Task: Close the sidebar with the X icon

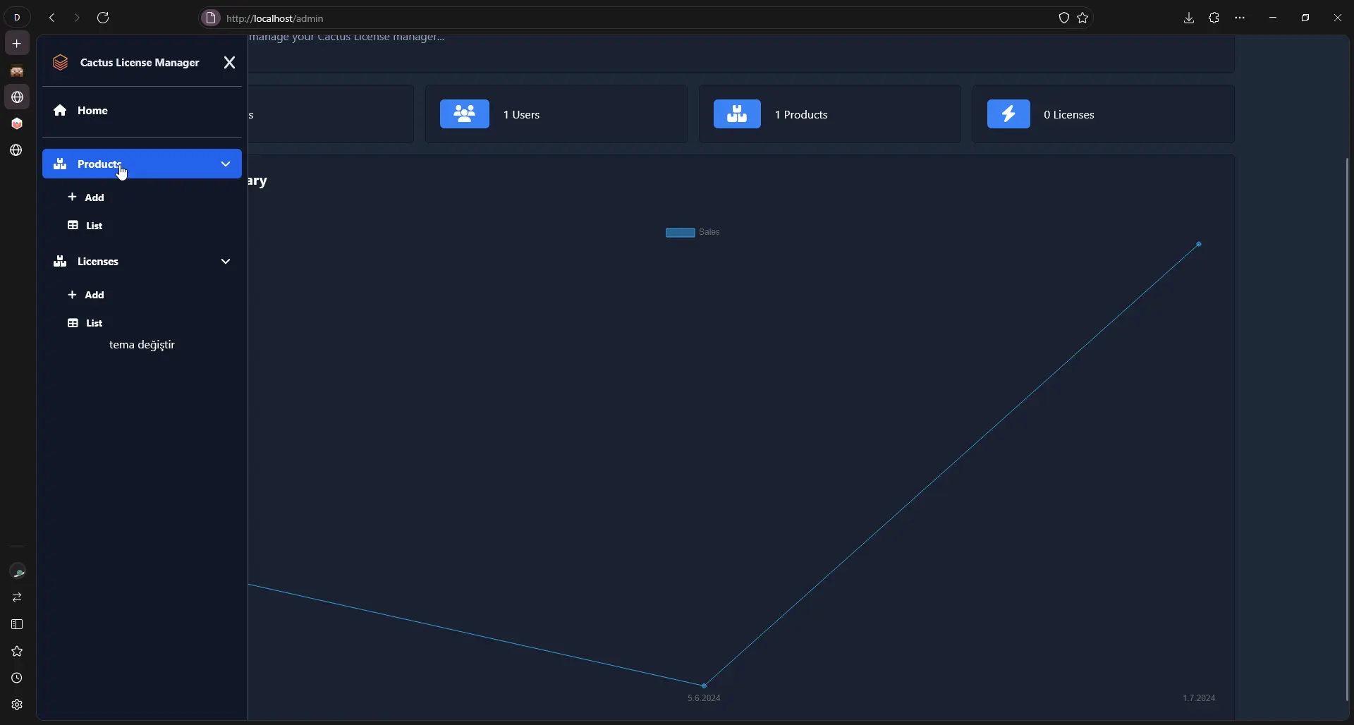Action: (x=229, y=63)
